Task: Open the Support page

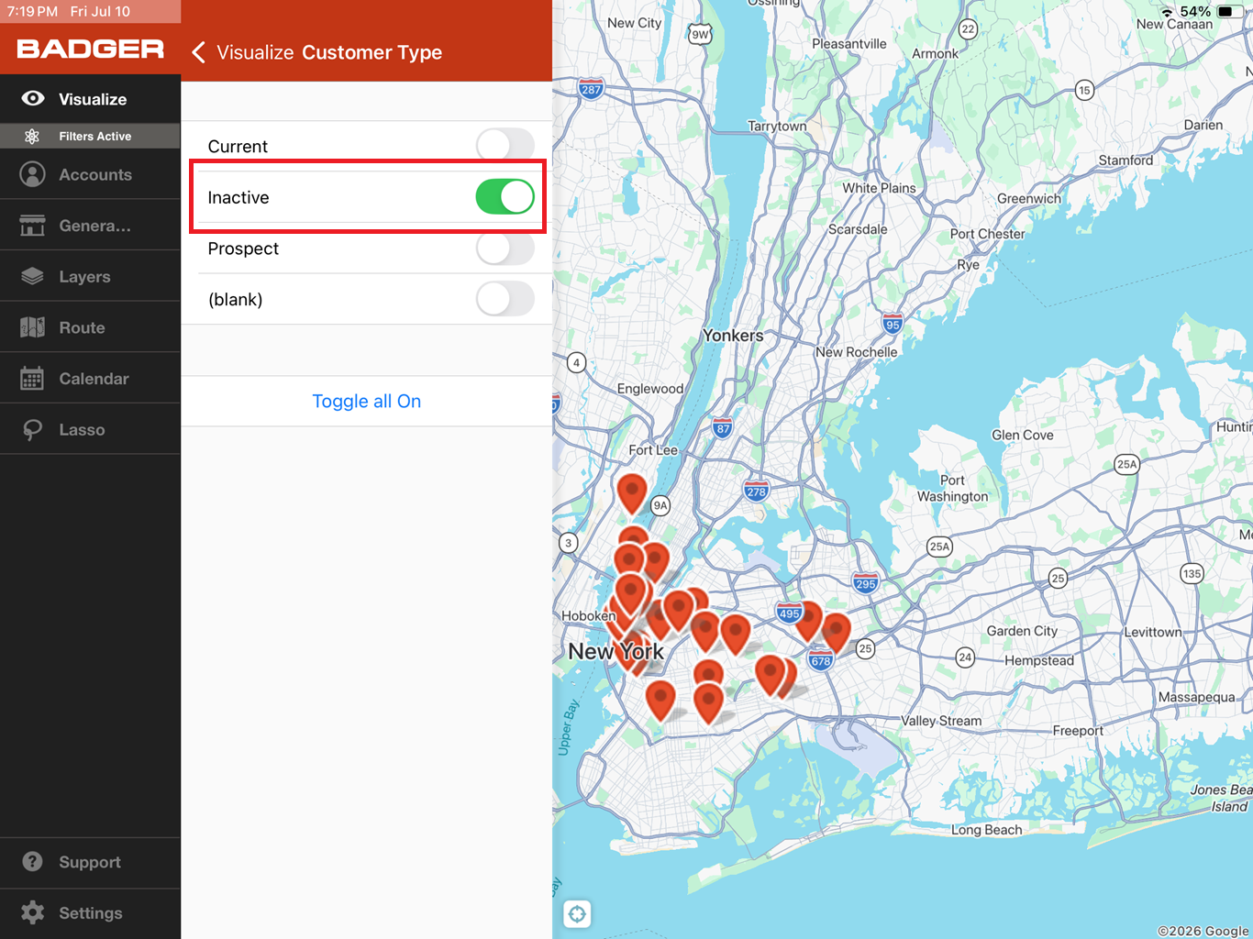Action: pyautogui.click(x=90, y=862)
